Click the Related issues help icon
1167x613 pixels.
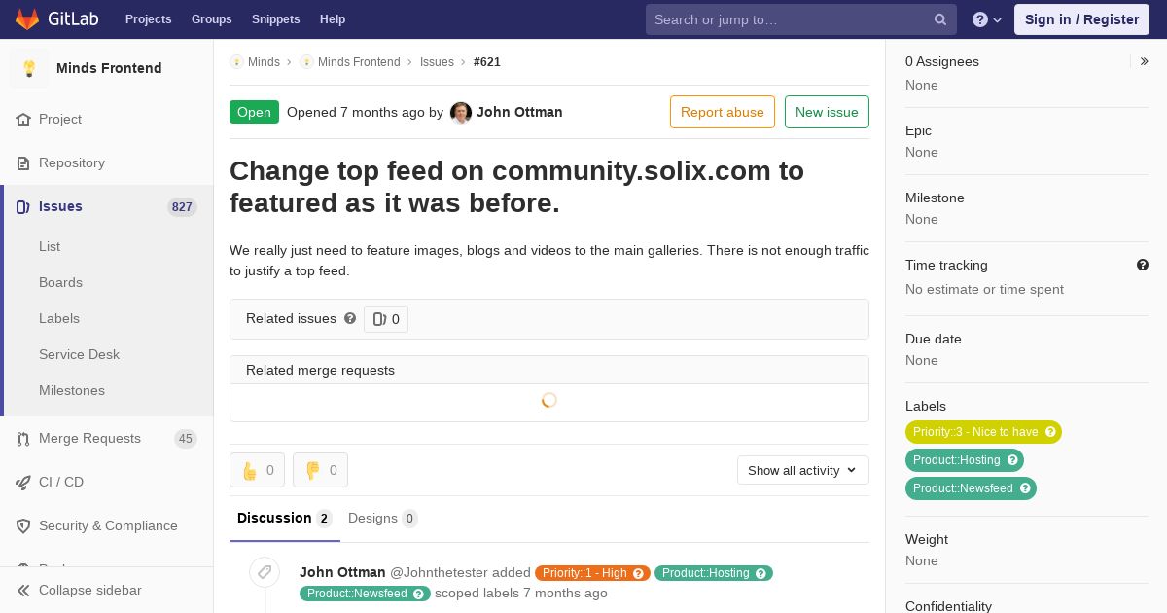tap(350, 318)
